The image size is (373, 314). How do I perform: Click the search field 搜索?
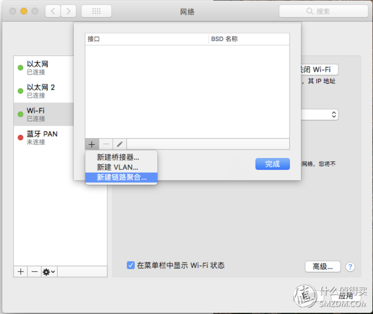323,11
